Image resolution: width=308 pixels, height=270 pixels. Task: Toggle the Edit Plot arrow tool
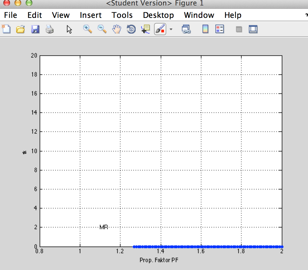coord(69,29)
